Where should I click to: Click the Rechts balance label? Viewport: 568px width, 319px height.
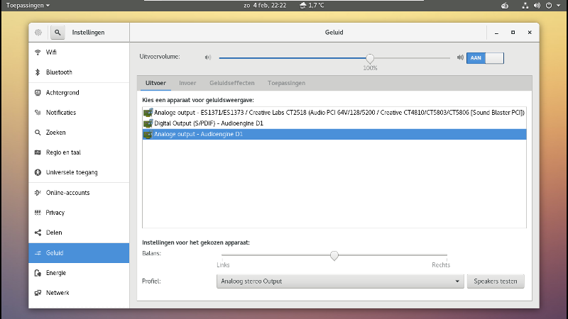[441, 265]
